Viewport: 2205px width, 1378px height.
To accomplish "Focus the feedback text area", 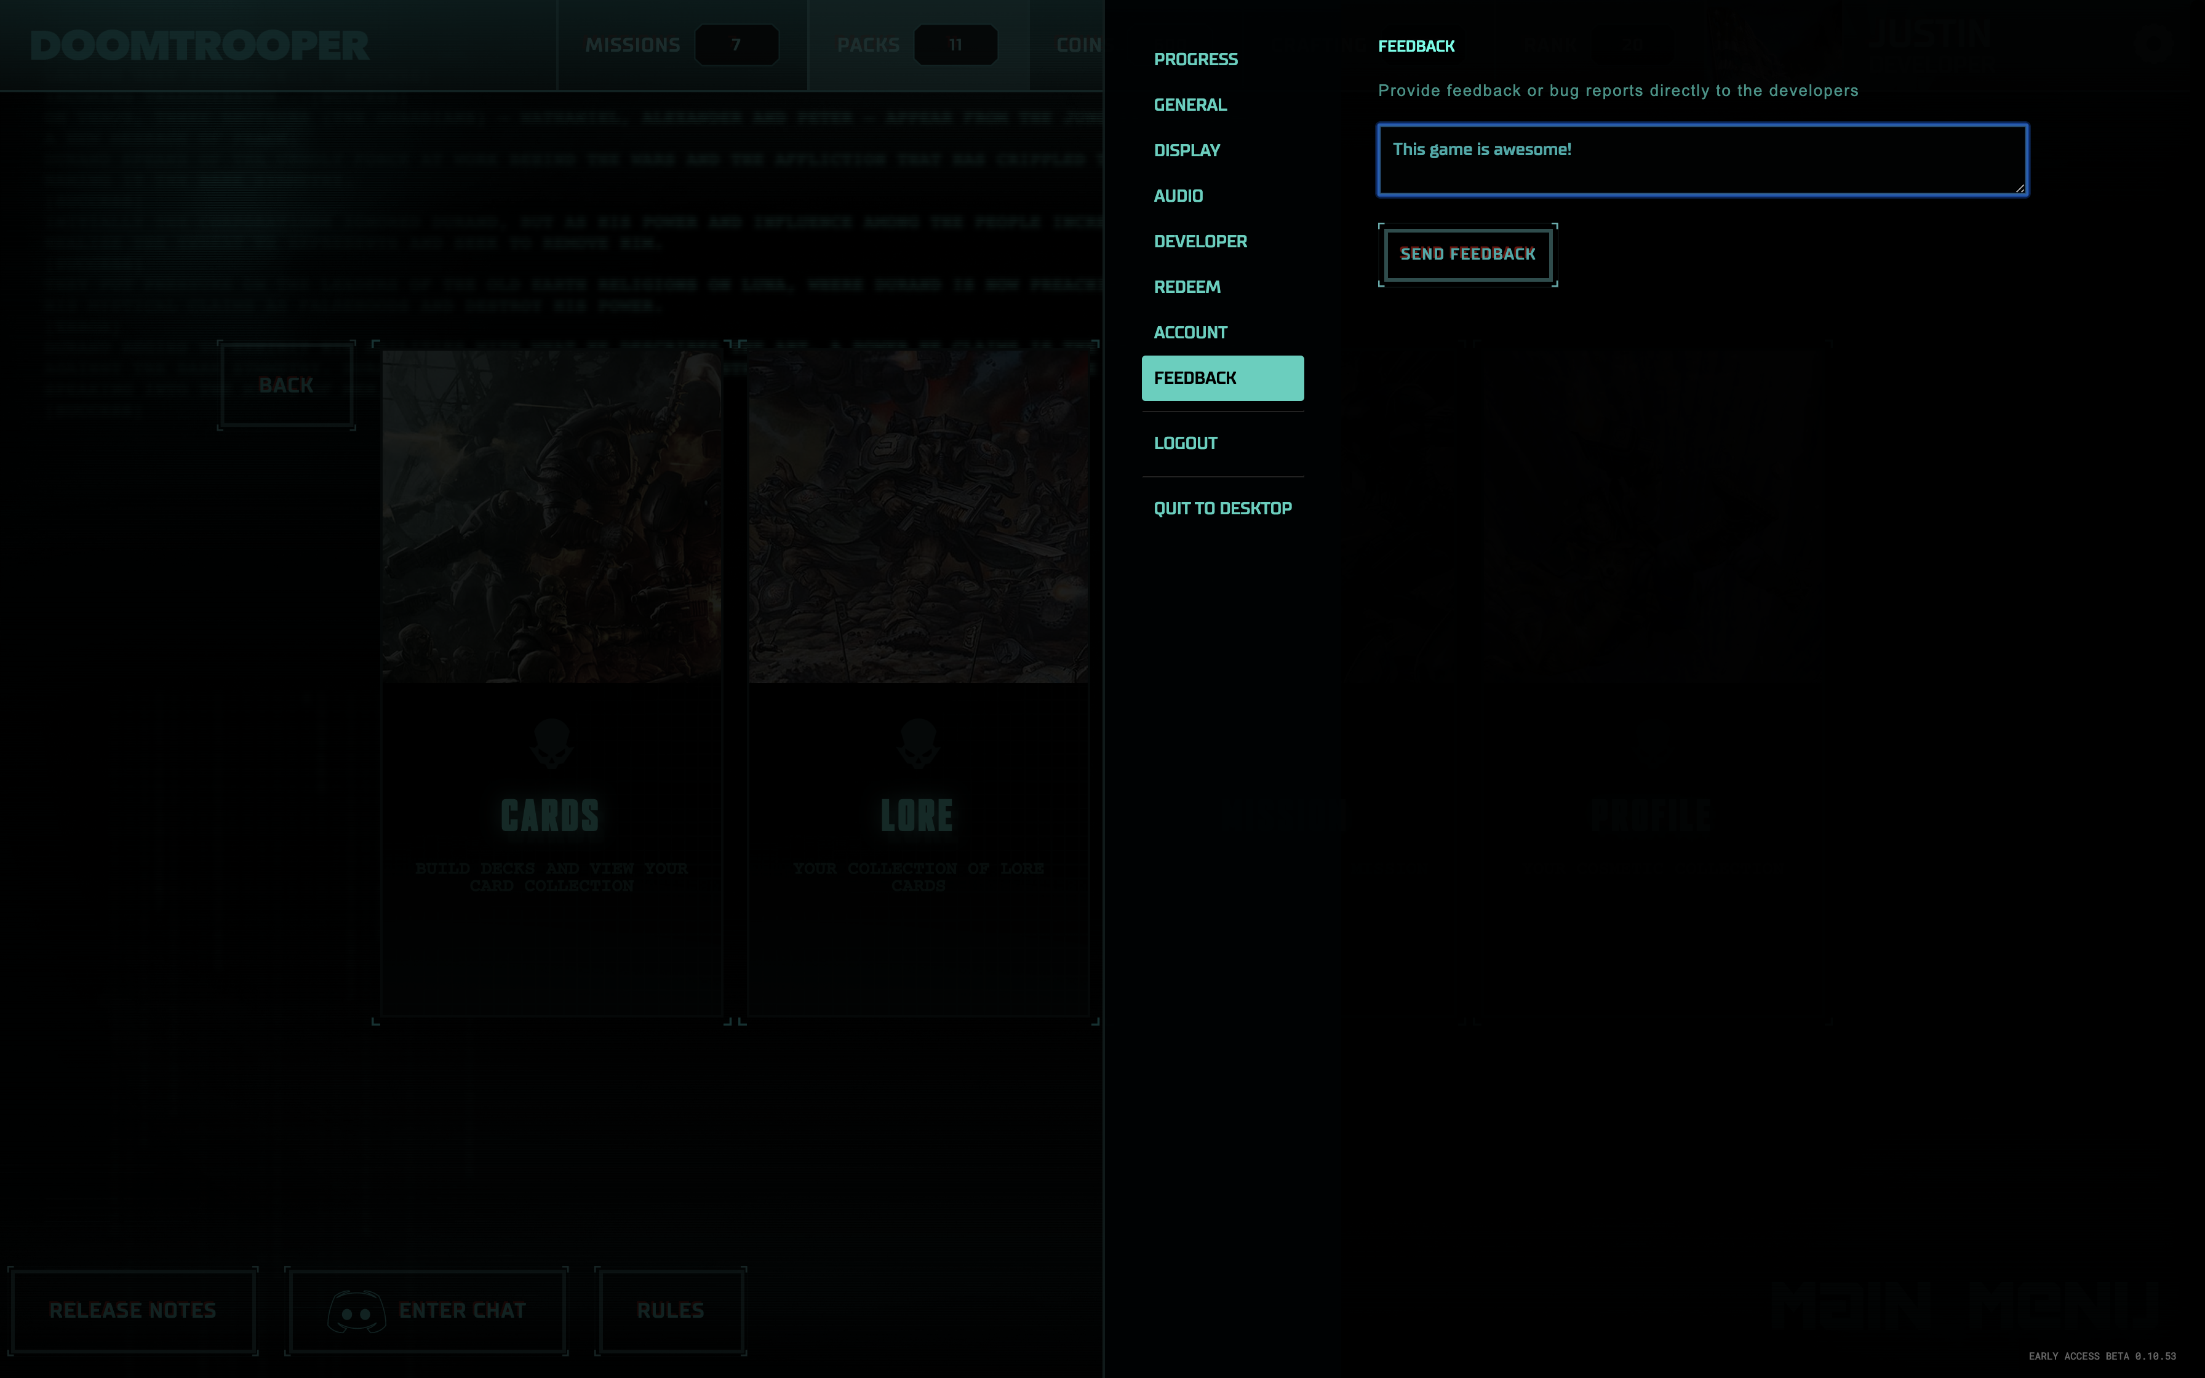I will coord(1702,159).
